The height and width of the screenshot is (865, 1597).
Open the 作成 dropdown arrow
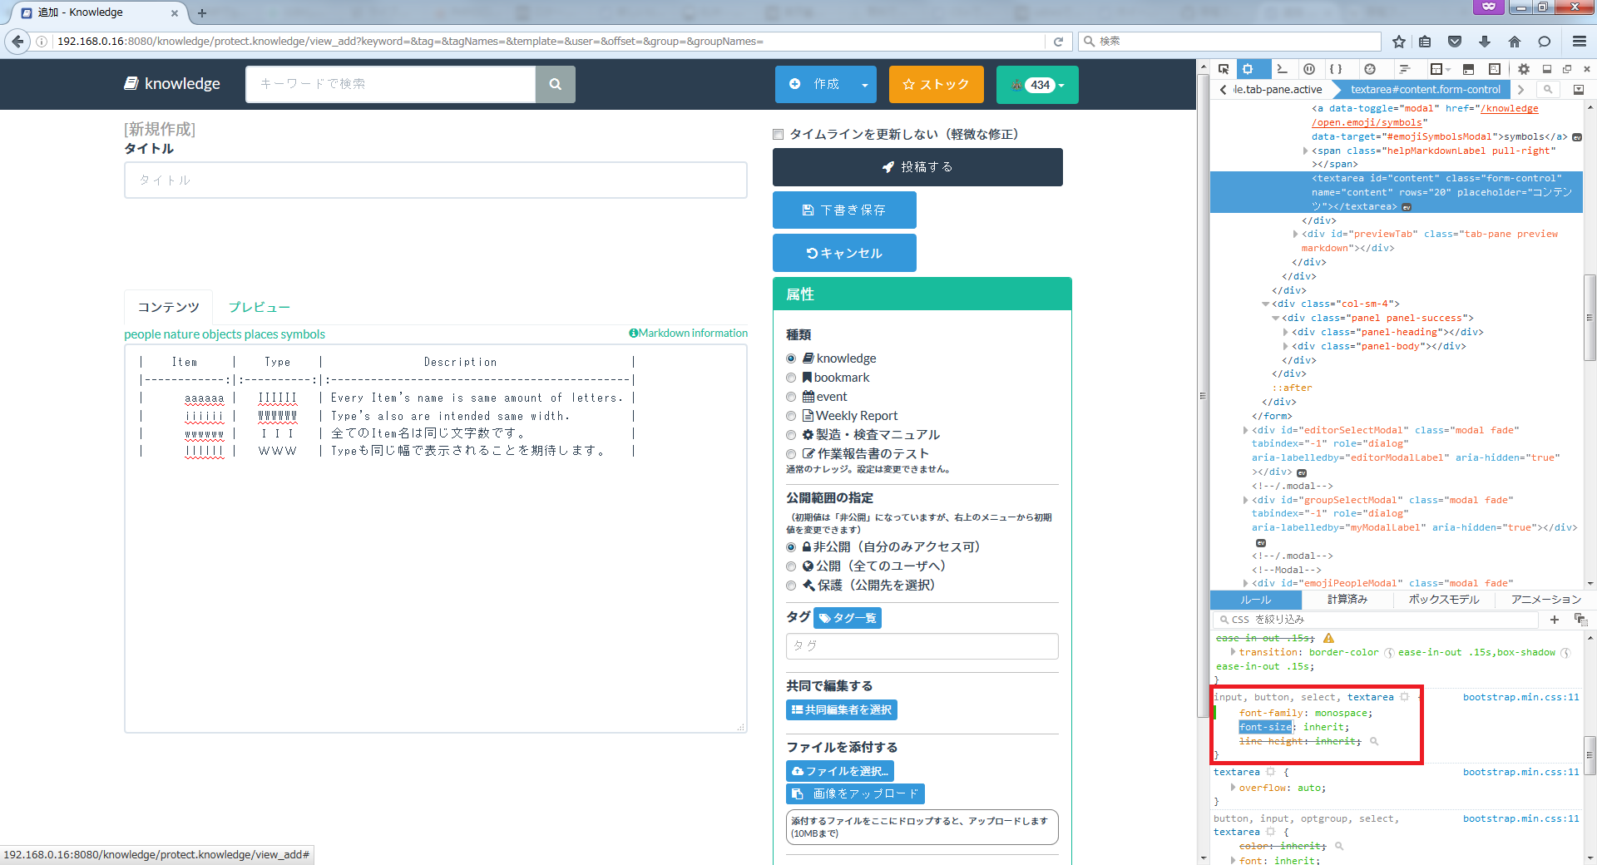[x=865, y=84]
